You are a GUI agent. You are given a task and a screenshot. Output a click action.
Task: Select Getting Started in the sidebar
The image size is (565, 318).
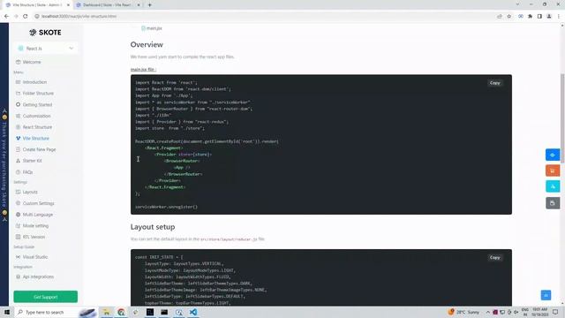tap(37, 104)
